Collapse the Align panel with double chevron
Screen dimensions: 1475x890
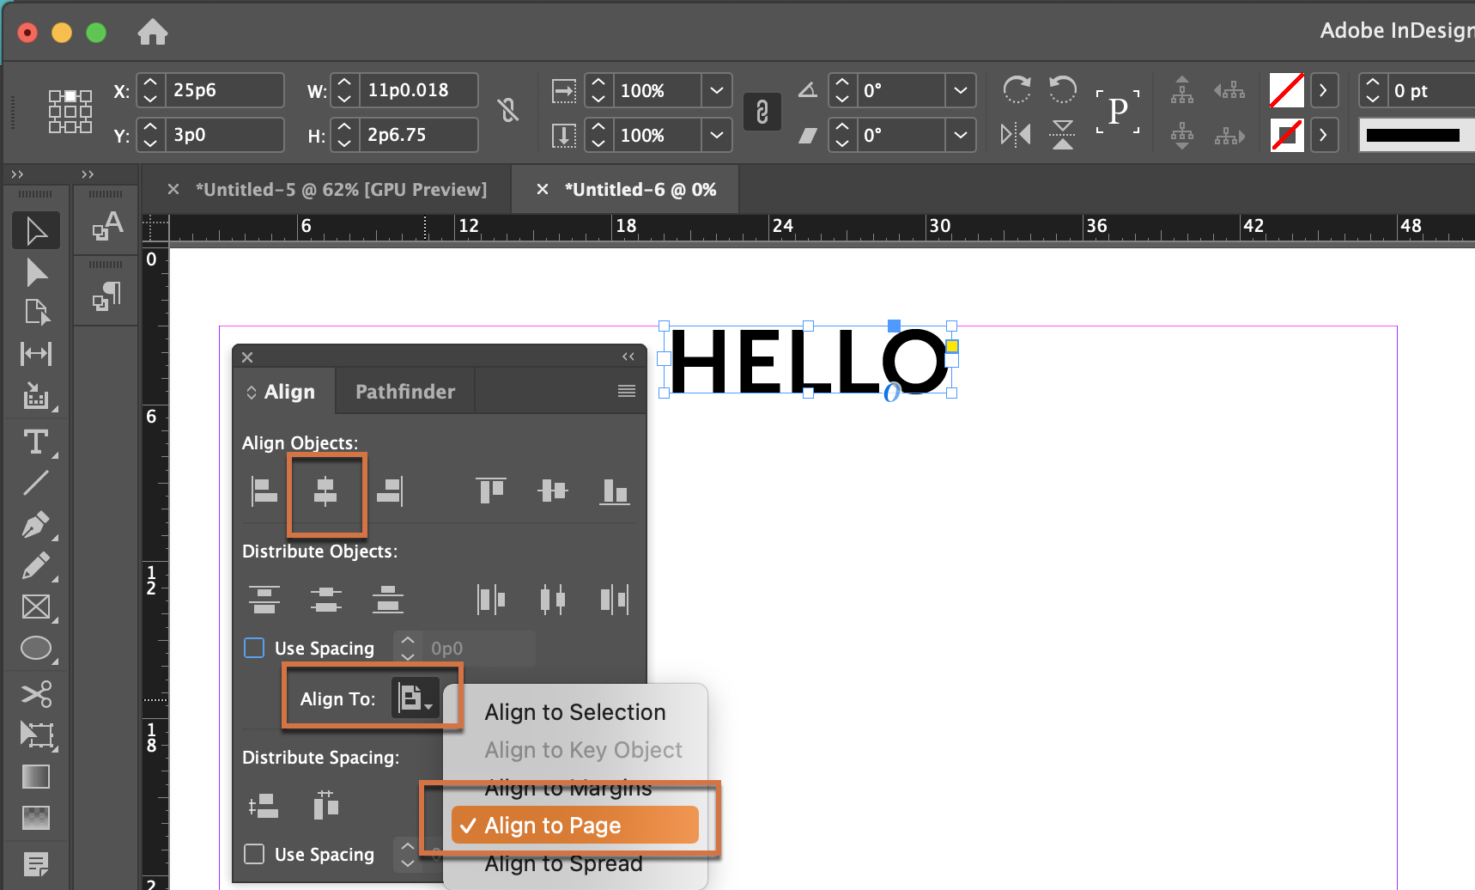coord(628,357)
